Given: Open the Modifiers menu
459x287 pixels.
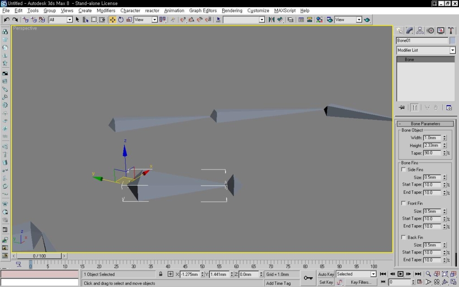Looking at the screenshot, I should pyautogui.click(x=106, y=11).
